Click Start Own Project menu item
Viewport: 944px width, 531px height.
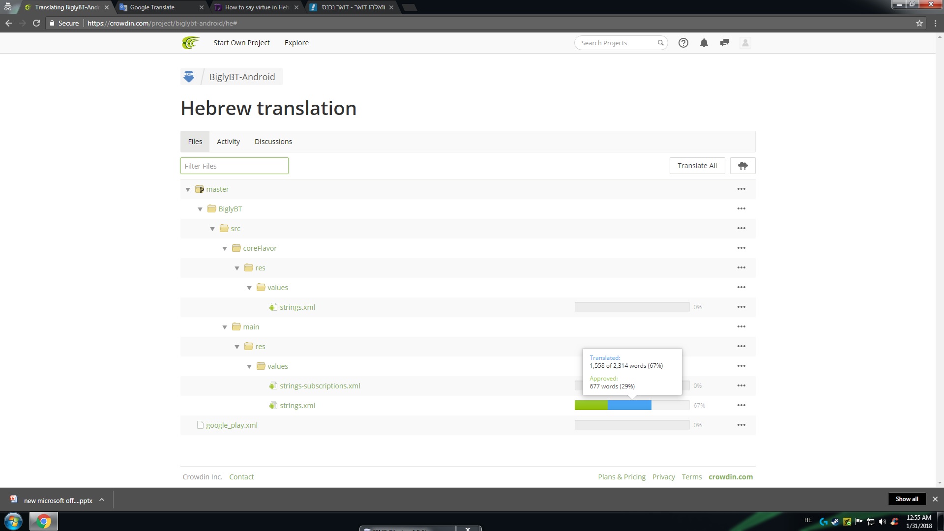click(241, 43)
